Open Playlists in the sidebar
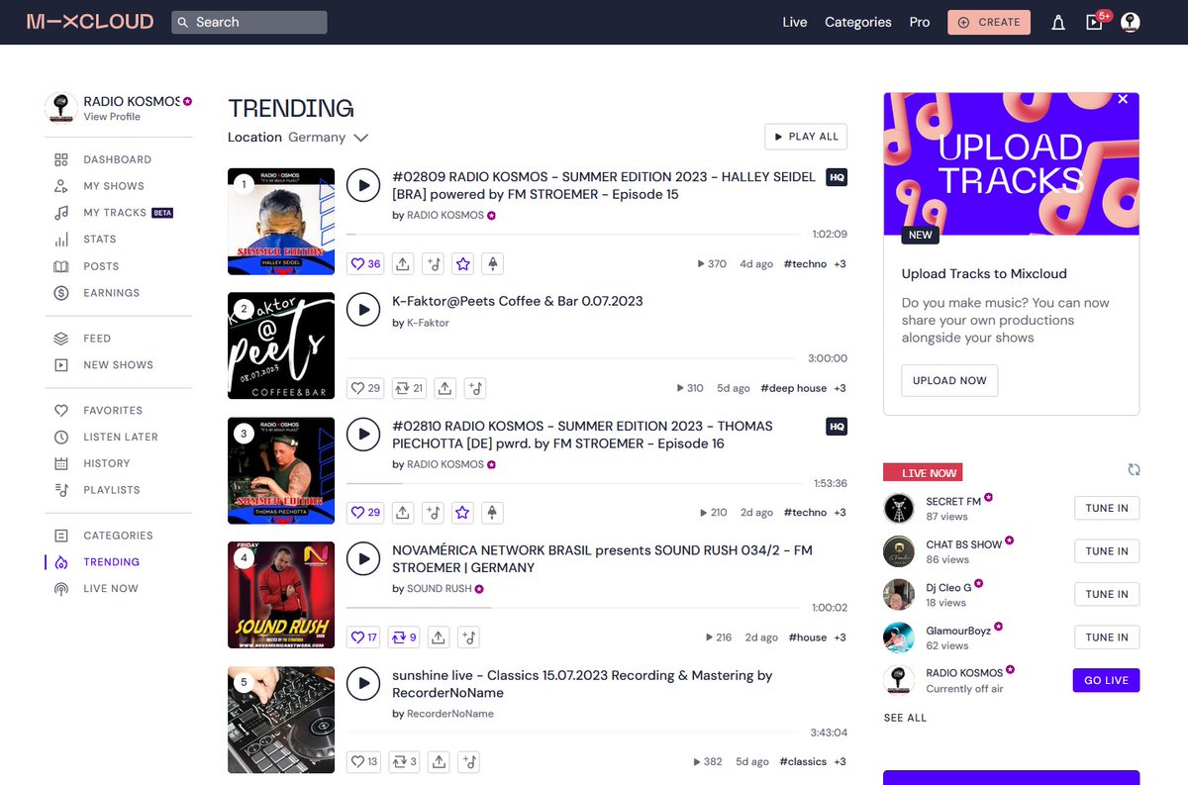This screenshot has width=1188, height=785. click(111, 490)
